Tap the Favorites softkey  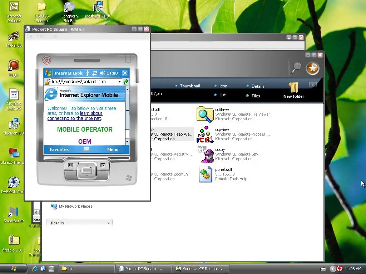coord(59,149)
